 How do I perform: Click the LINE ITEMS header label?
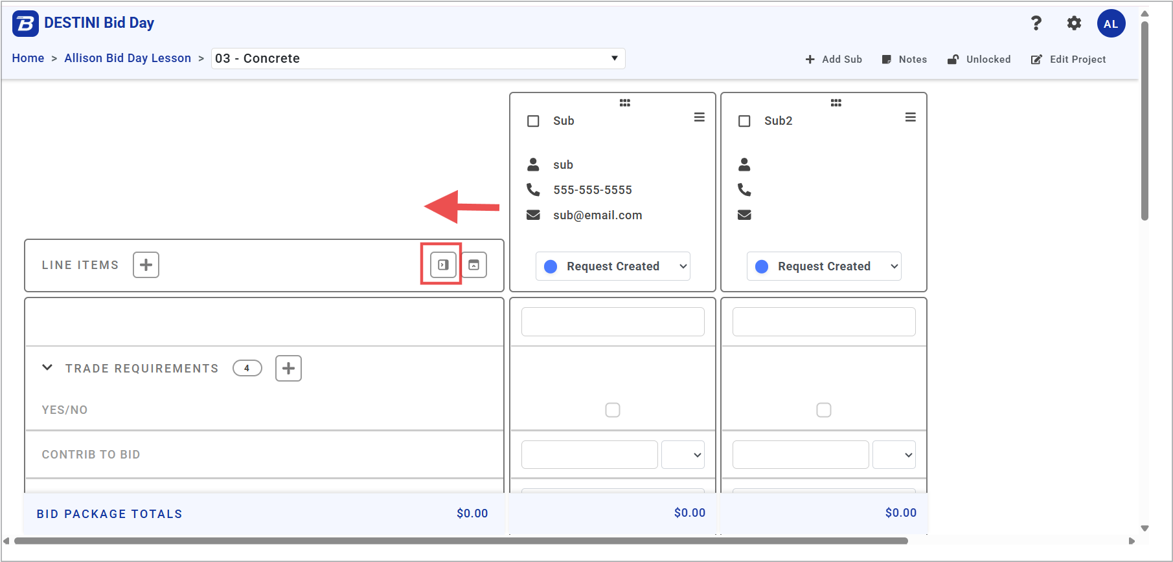point(80,265)
